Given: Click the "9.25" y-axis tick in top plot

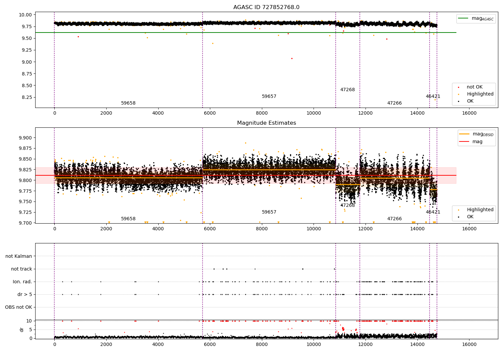Looking at the screenshot, I should (27, 50).
